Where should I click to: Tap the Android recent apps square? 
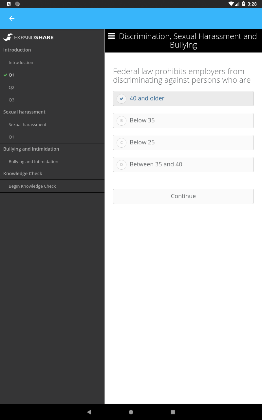click(173, 412)
